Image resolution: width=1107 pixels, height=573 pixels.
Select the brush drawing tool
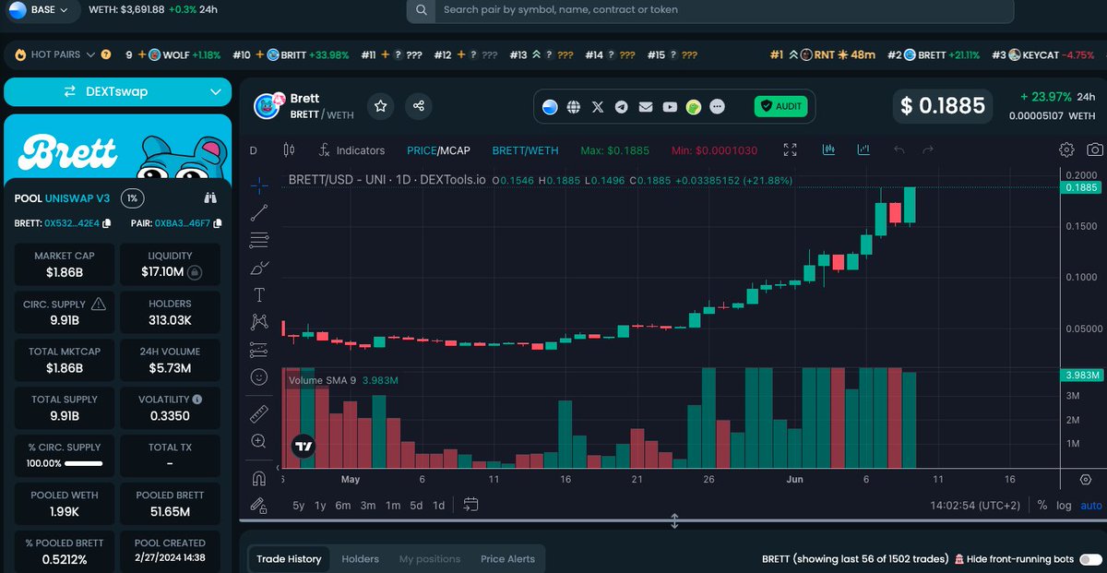point(259,268)
